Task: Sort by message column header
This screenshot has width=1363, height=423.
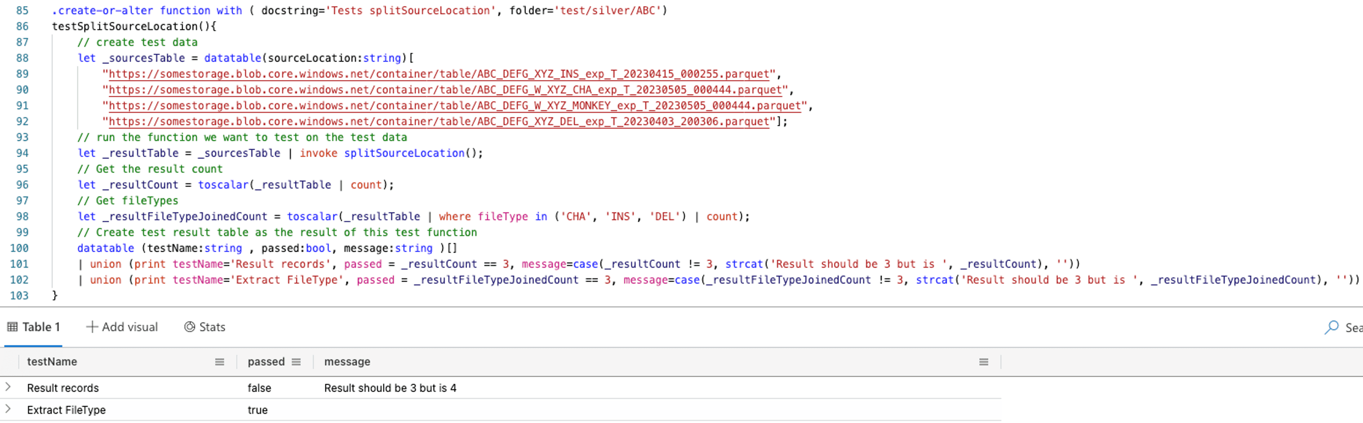Action: pyautogui.click(x=347, y=362)
